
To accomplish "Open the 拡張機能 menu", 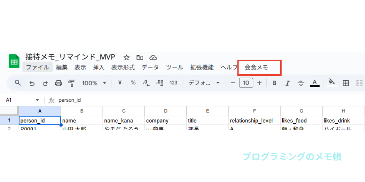I will tap(202, 67).
